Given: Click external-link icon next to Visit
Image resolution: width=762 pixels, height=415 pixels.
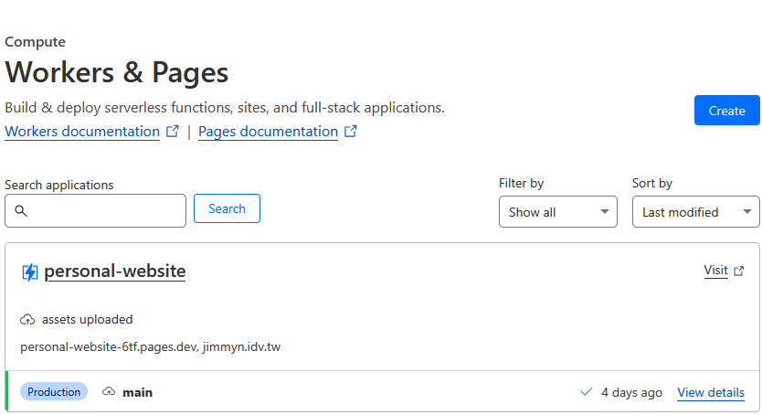Looking at the screenshot, I should tap(738, 271).
